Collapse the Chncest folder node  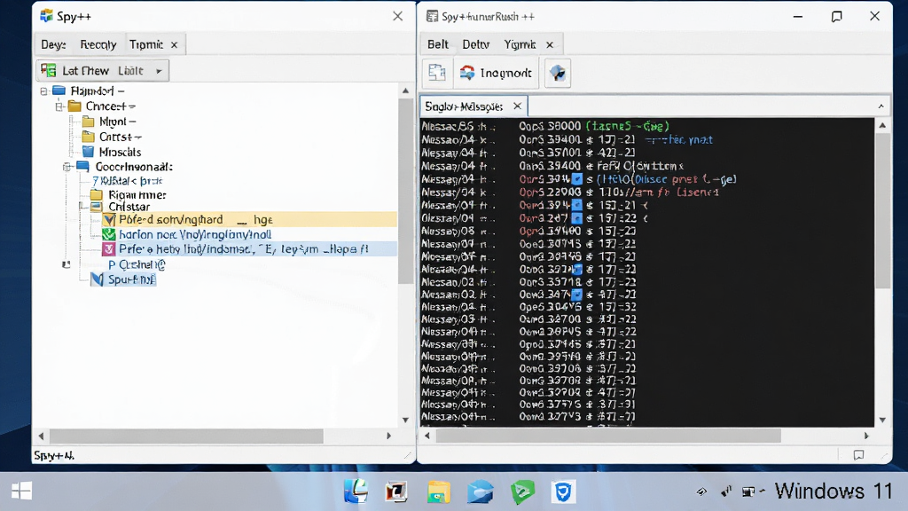click(59, 106)
